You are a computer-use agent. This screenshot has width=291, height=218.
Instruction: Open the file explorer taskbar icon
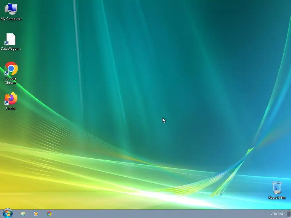(x=23, y=214)
